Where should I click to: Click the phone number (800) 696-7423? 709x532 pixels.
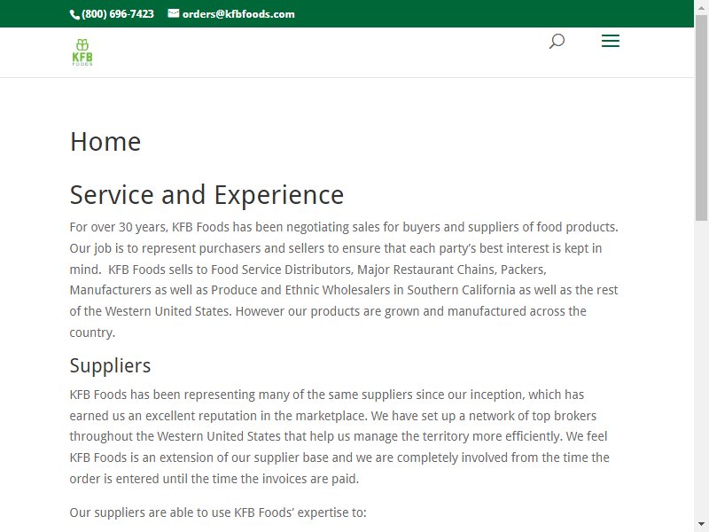[118, 14]
